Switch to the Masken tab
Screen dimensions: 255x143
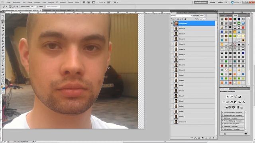pyautogui.click(x=232, y=89)
